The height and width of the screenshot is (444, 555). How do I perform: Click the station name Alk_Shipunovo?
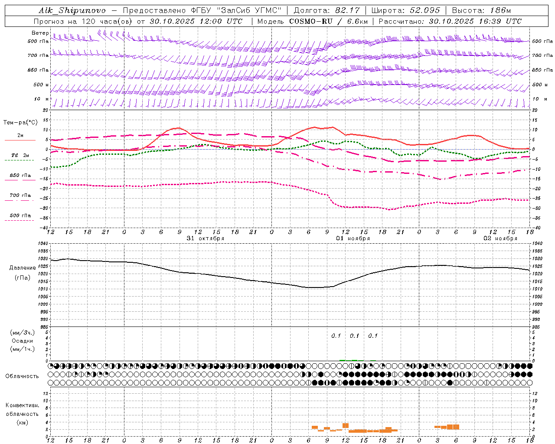coord(72,10)
